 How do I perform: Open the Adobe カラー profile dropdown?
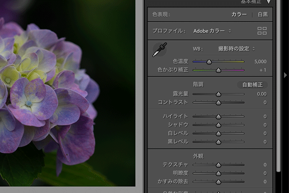point(212,31)
